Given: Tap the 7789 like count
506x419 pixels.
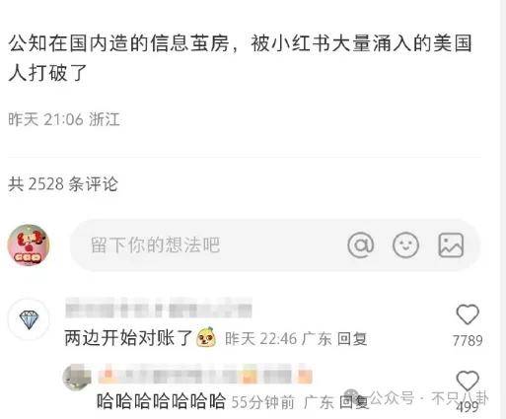Looking at the screenshot, I should coord(468,341).
